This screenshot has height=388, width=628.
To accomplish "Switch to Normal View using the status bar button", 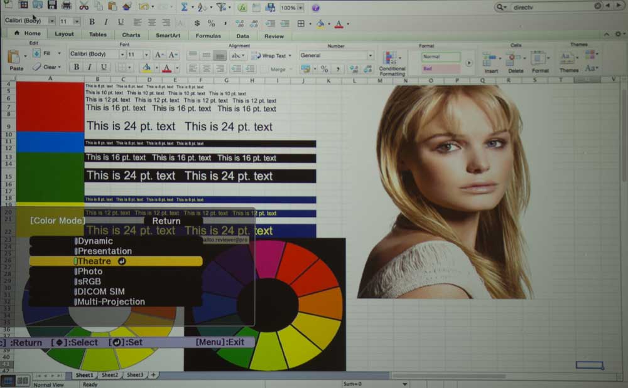I will [8, 381].
